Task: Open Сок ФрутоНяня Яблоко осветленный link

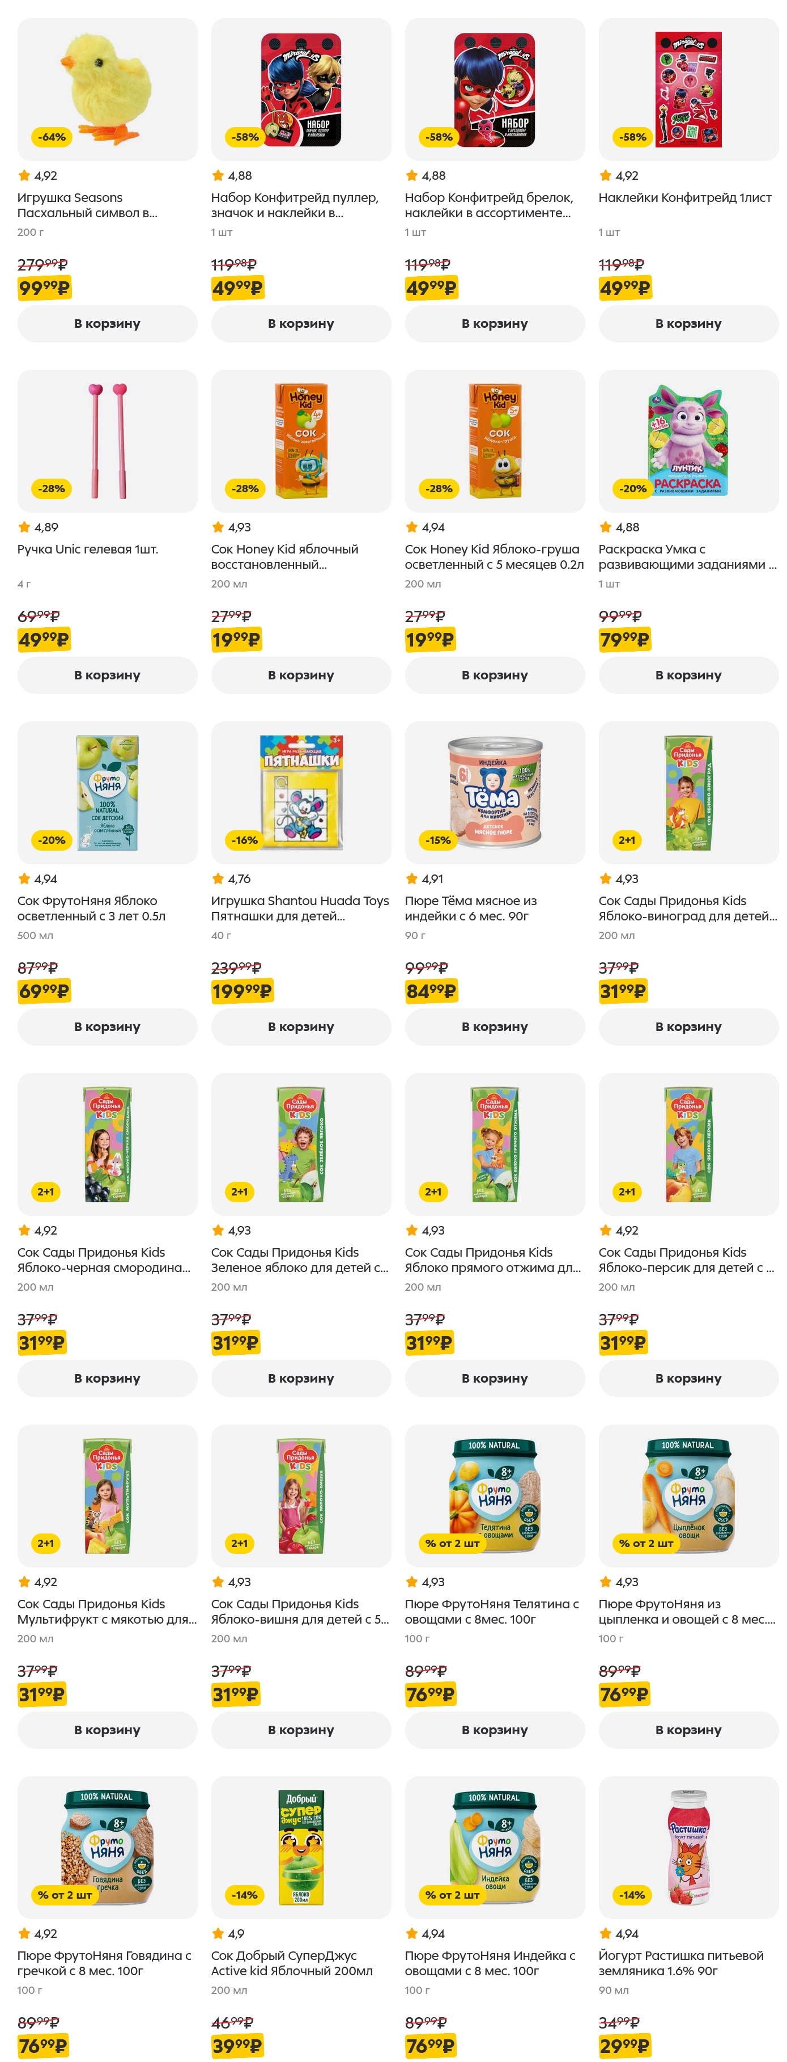Action: click(x=91, y=908)
